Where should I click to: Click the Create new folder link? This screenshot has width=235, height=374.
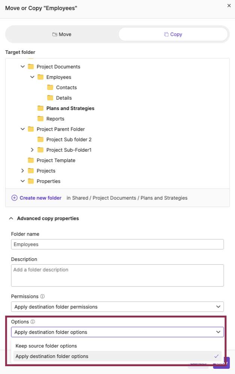pyautogui.click(x=40, y=198)
